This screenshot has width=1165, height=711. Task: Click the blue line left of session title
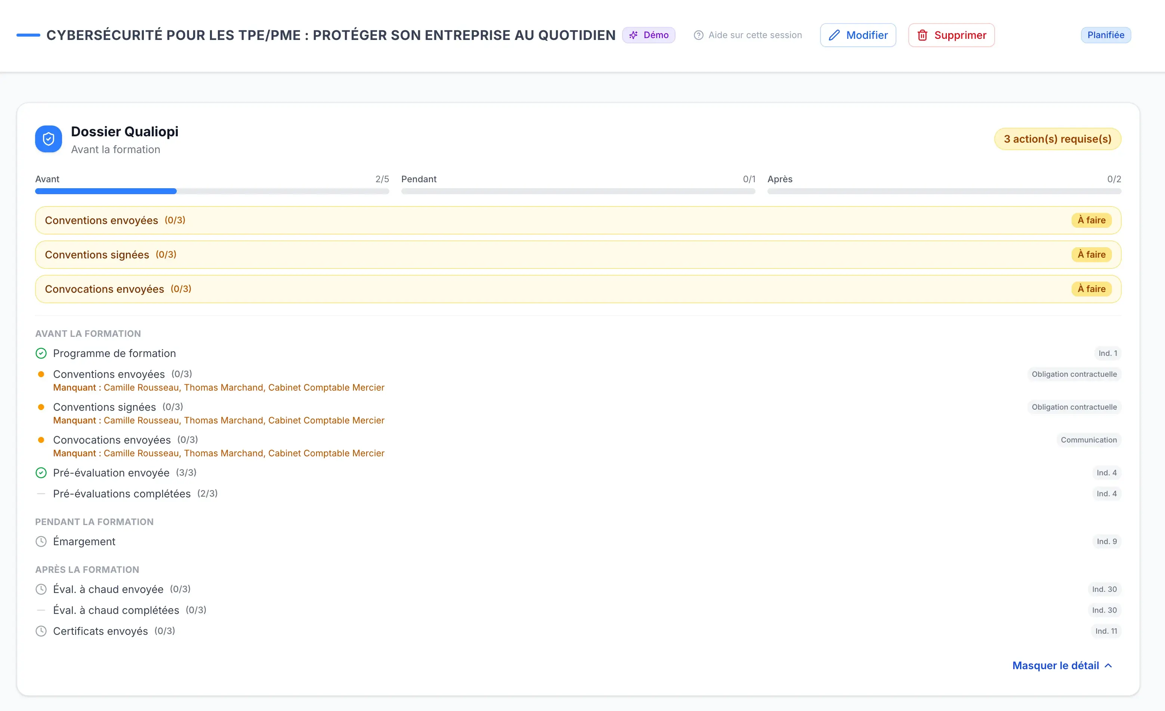coord(28,35)
